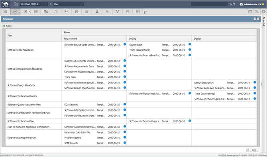Viewport: 267px width, 157px height.
Task: Click the Export button
Action: coord(7,26)
